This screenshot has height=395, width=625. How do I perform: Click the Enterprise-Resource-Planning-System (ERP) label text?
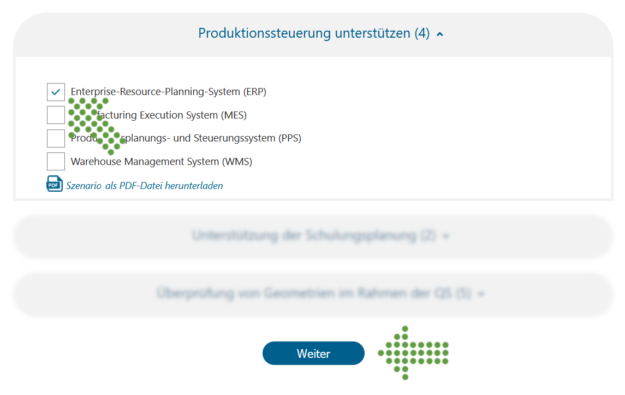(168, 92)
